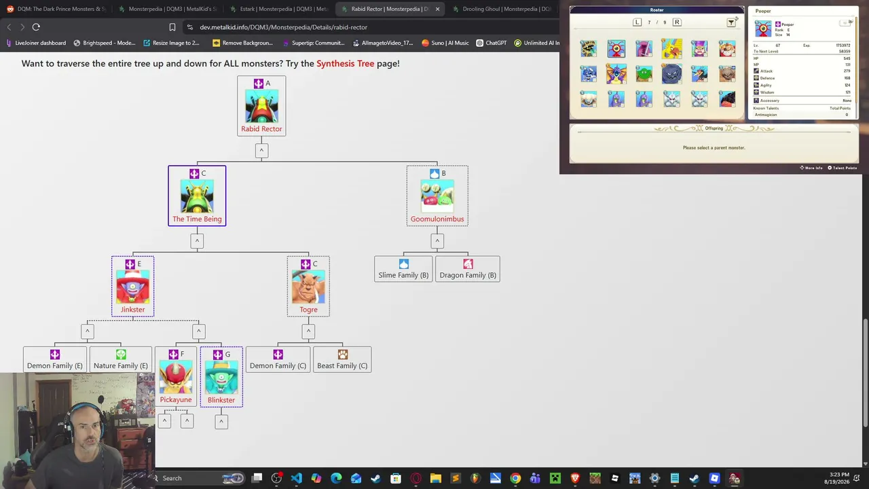Image resolution: width=869 pixels, height=489 pixels.
Task: Open Brave browser from the taskbar
Action: coord(575,478)
